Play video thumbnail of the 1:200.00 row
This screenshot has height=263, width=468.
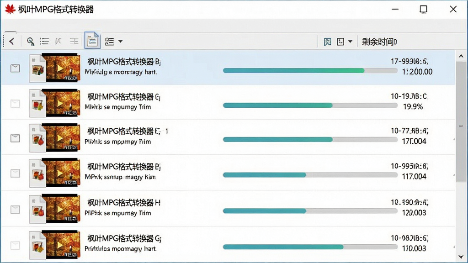click(x=61, y=68)
